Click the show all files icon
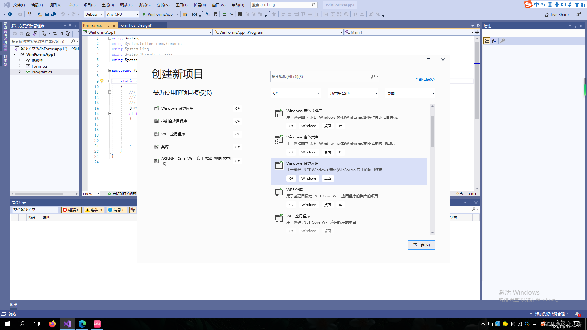The width and height of the screenshot is (587, 330). (68, 34)
